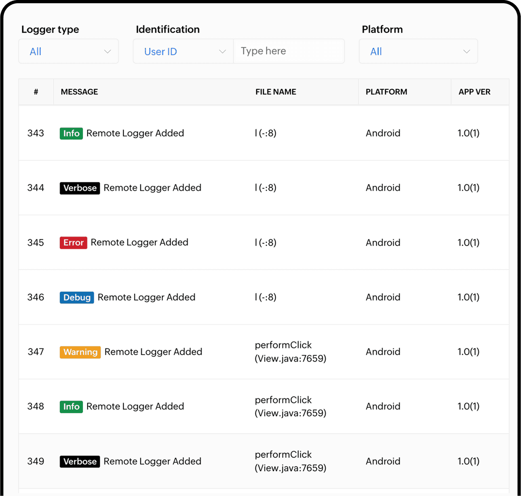This screenshot has height=496, width=521.
Task: Click the FILE NAME column header
Action: (276, 92)
